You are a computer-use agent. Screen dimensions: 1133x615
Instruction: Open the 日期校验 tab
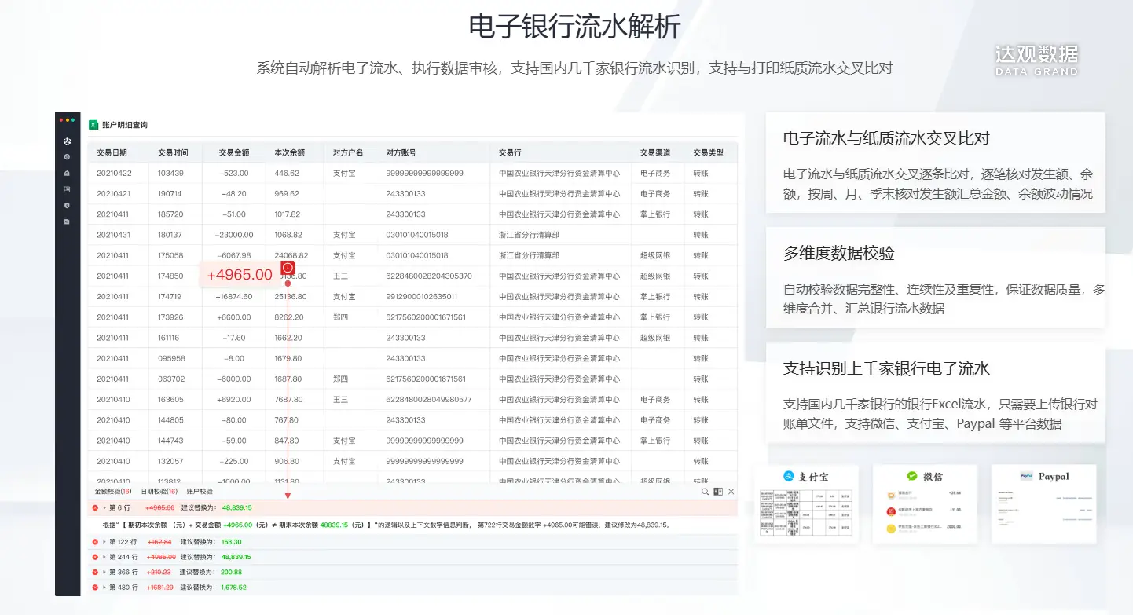click(159, 492)
